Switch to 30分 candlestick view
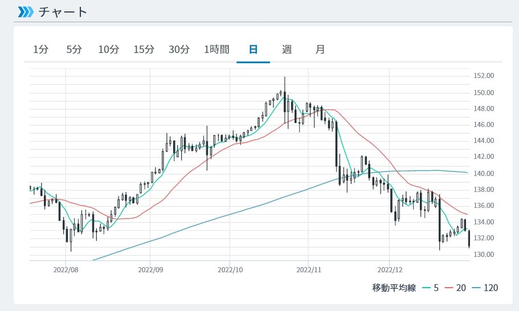 (x=179, y=50)
